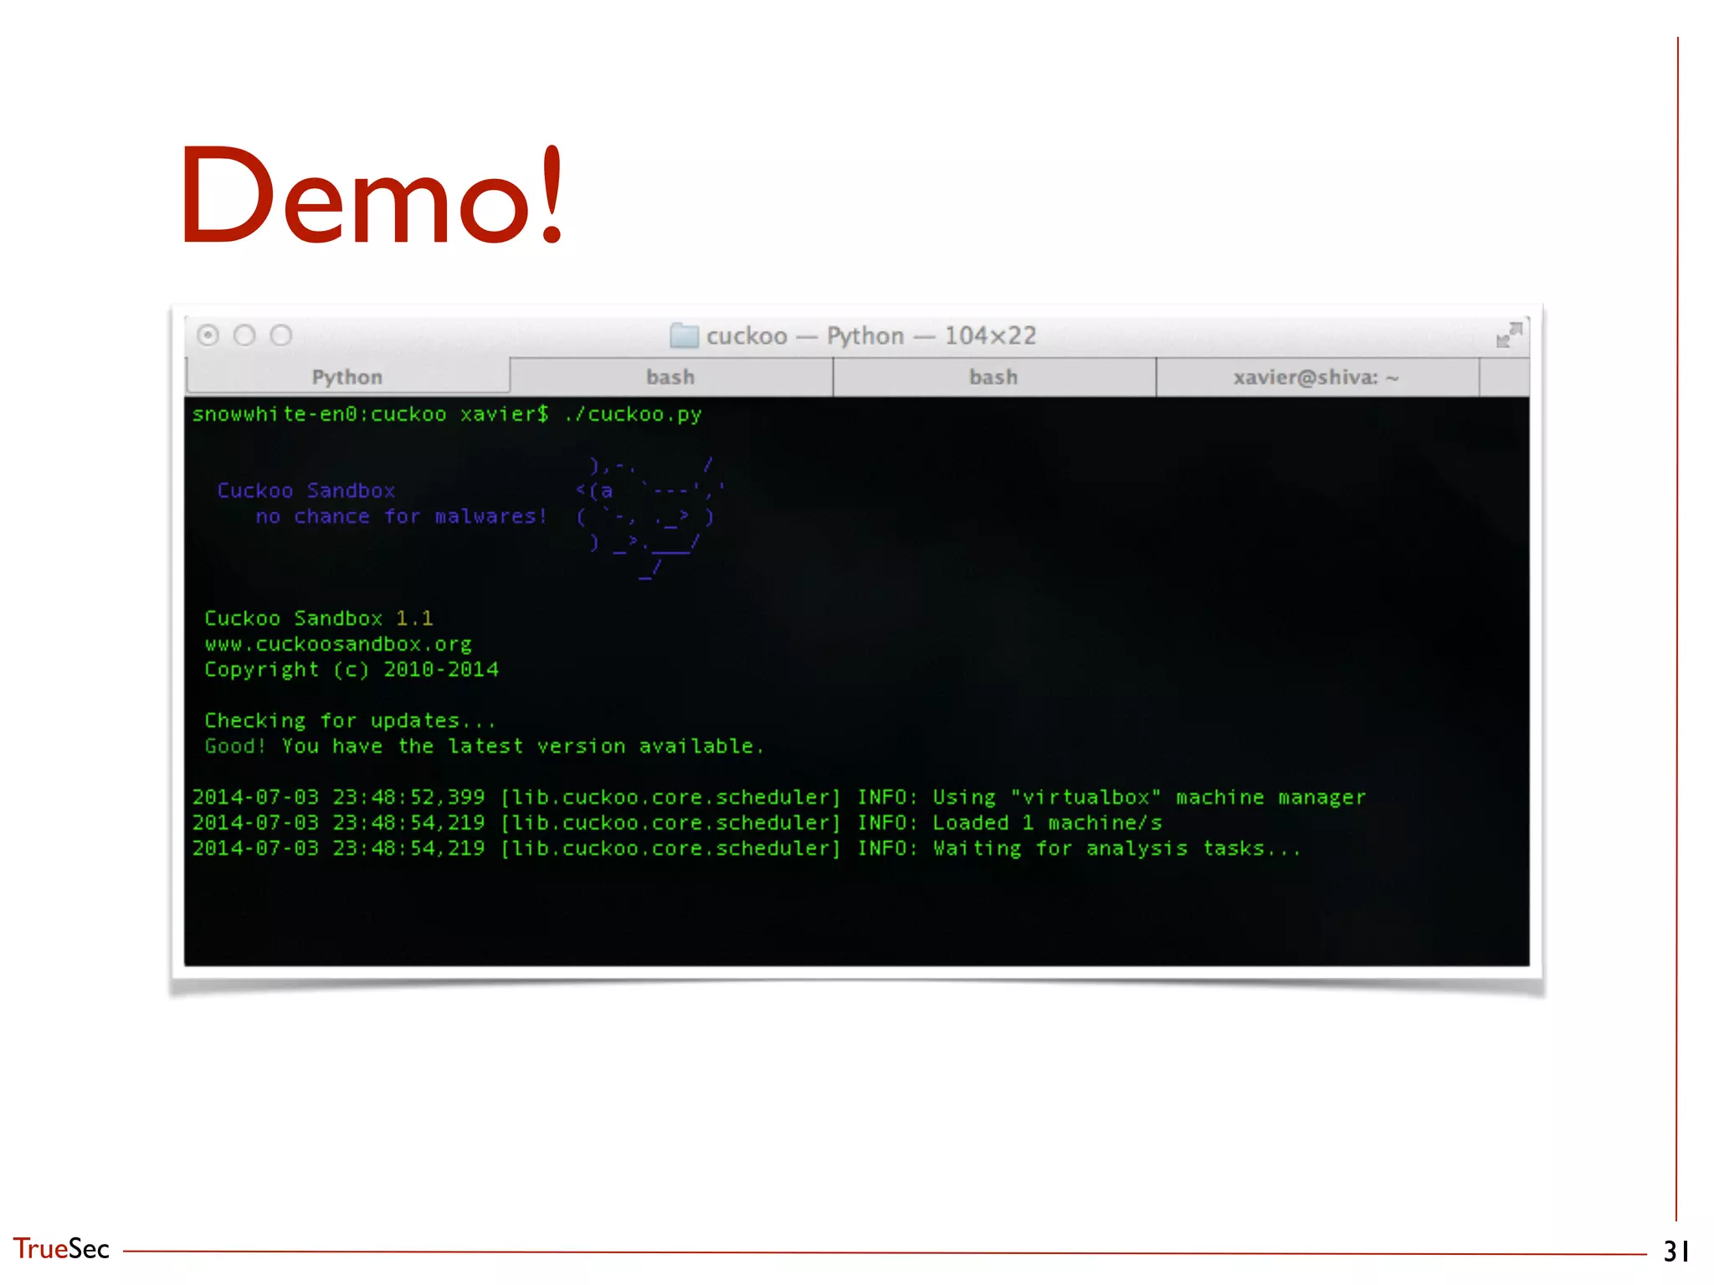This screenshot has height=1285, width=1714.
Task: Click the "Good! You have the latest version" message
Action: point(484,746)
